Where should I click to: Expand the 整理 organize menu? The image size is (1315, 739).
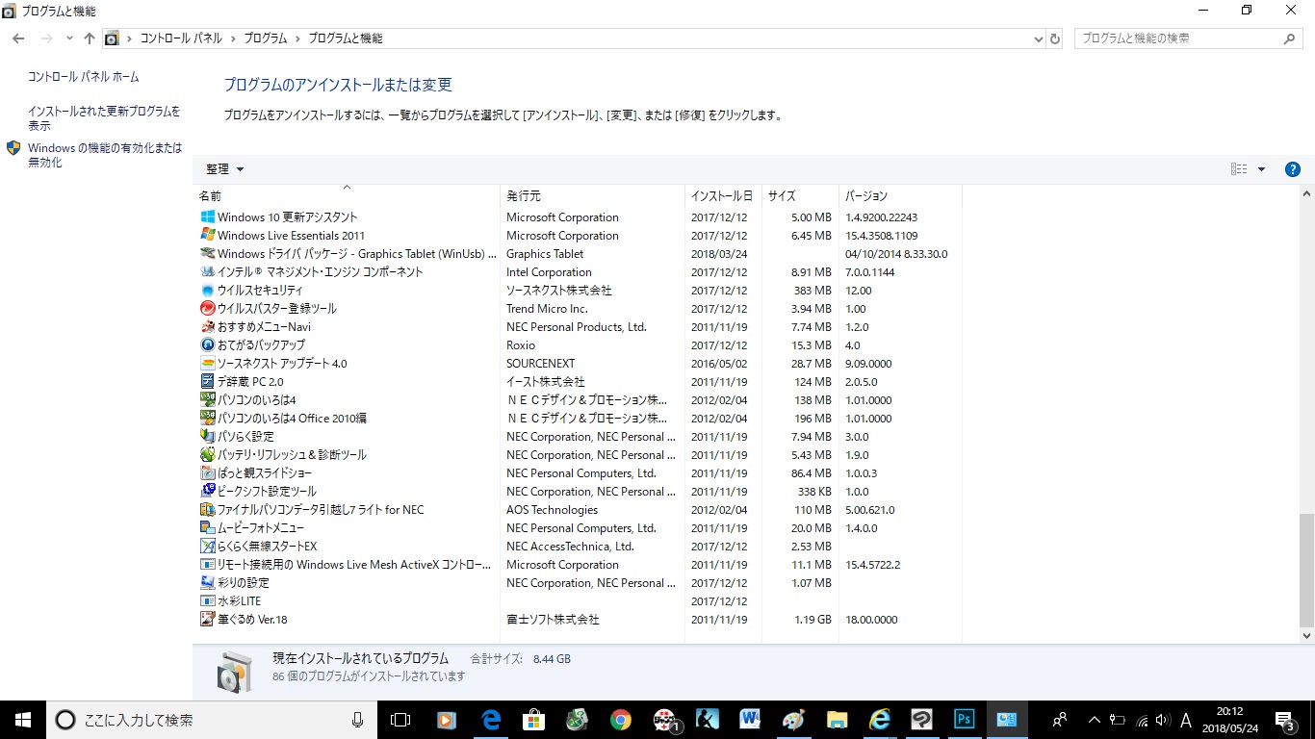(x=224, y=169)
